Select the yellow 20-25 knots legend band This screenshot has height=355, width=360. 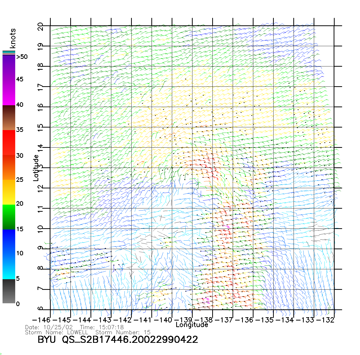[x=9, y=192]
